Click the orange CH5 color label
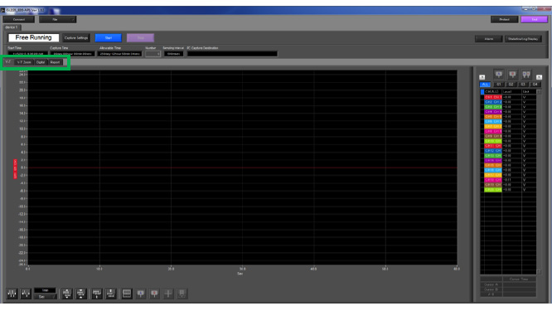The width and height of the screenshot is (552, 311). pos(493,117)
